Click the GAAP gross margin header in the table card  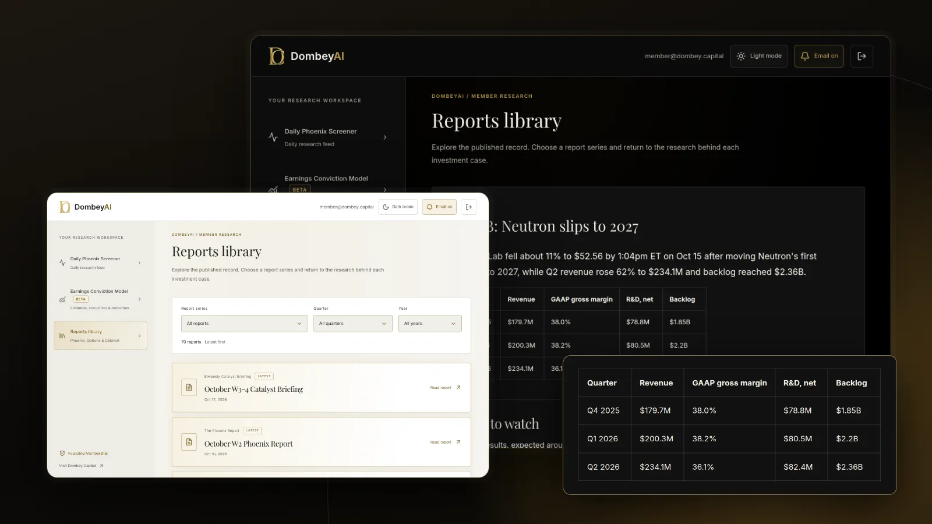(x=729, y=383)
